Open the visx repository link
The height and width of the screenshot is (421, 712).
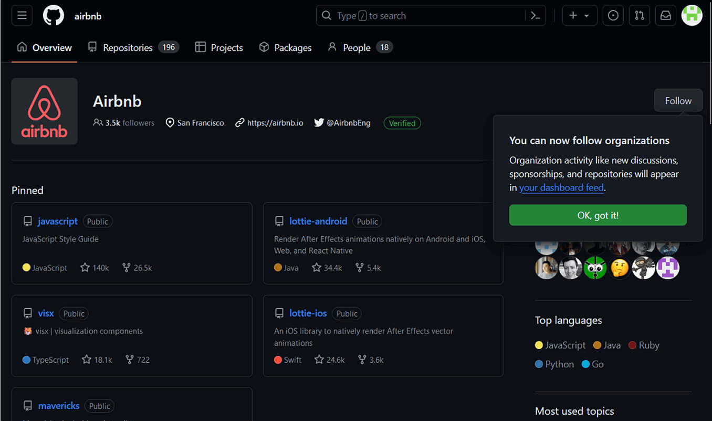pos(46,313)
